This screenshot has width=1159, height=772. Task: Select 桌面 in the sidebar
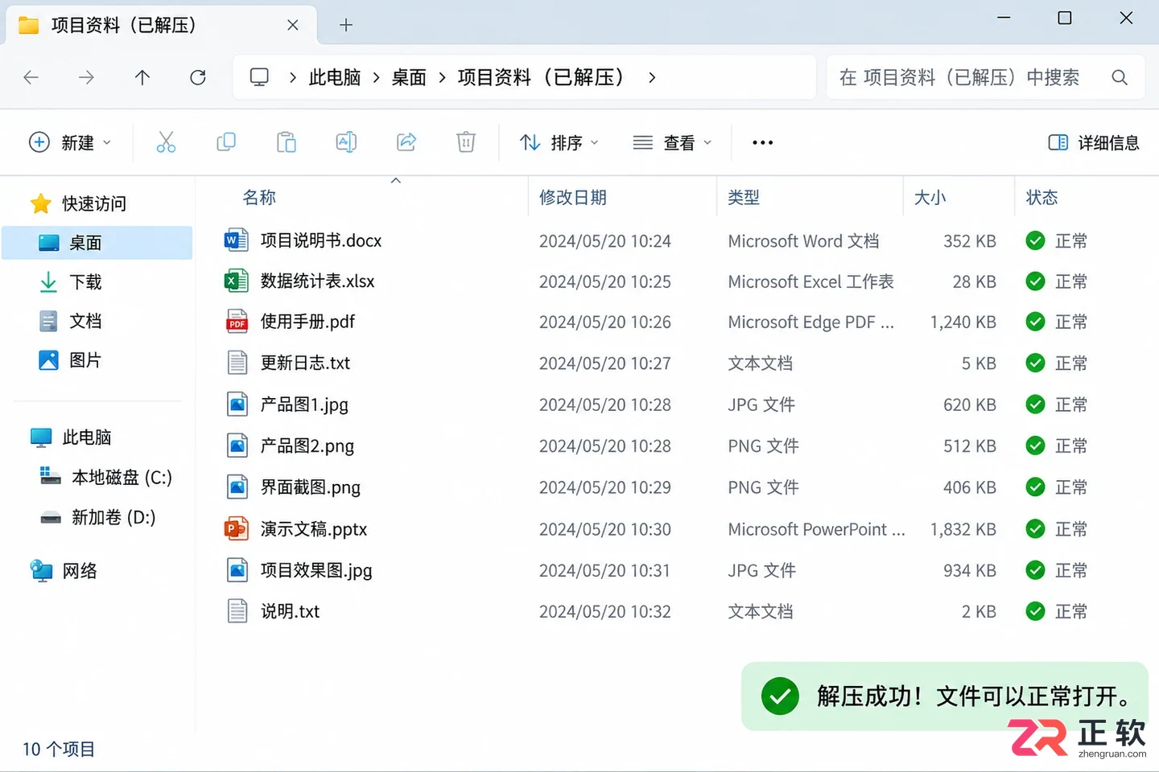pos(97,243)
